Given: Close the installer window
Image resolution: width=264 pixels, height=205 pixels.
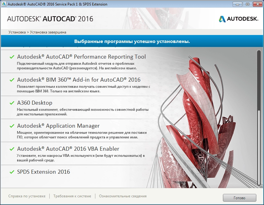Looking at the screenshot, I should [x=258, y=4].
